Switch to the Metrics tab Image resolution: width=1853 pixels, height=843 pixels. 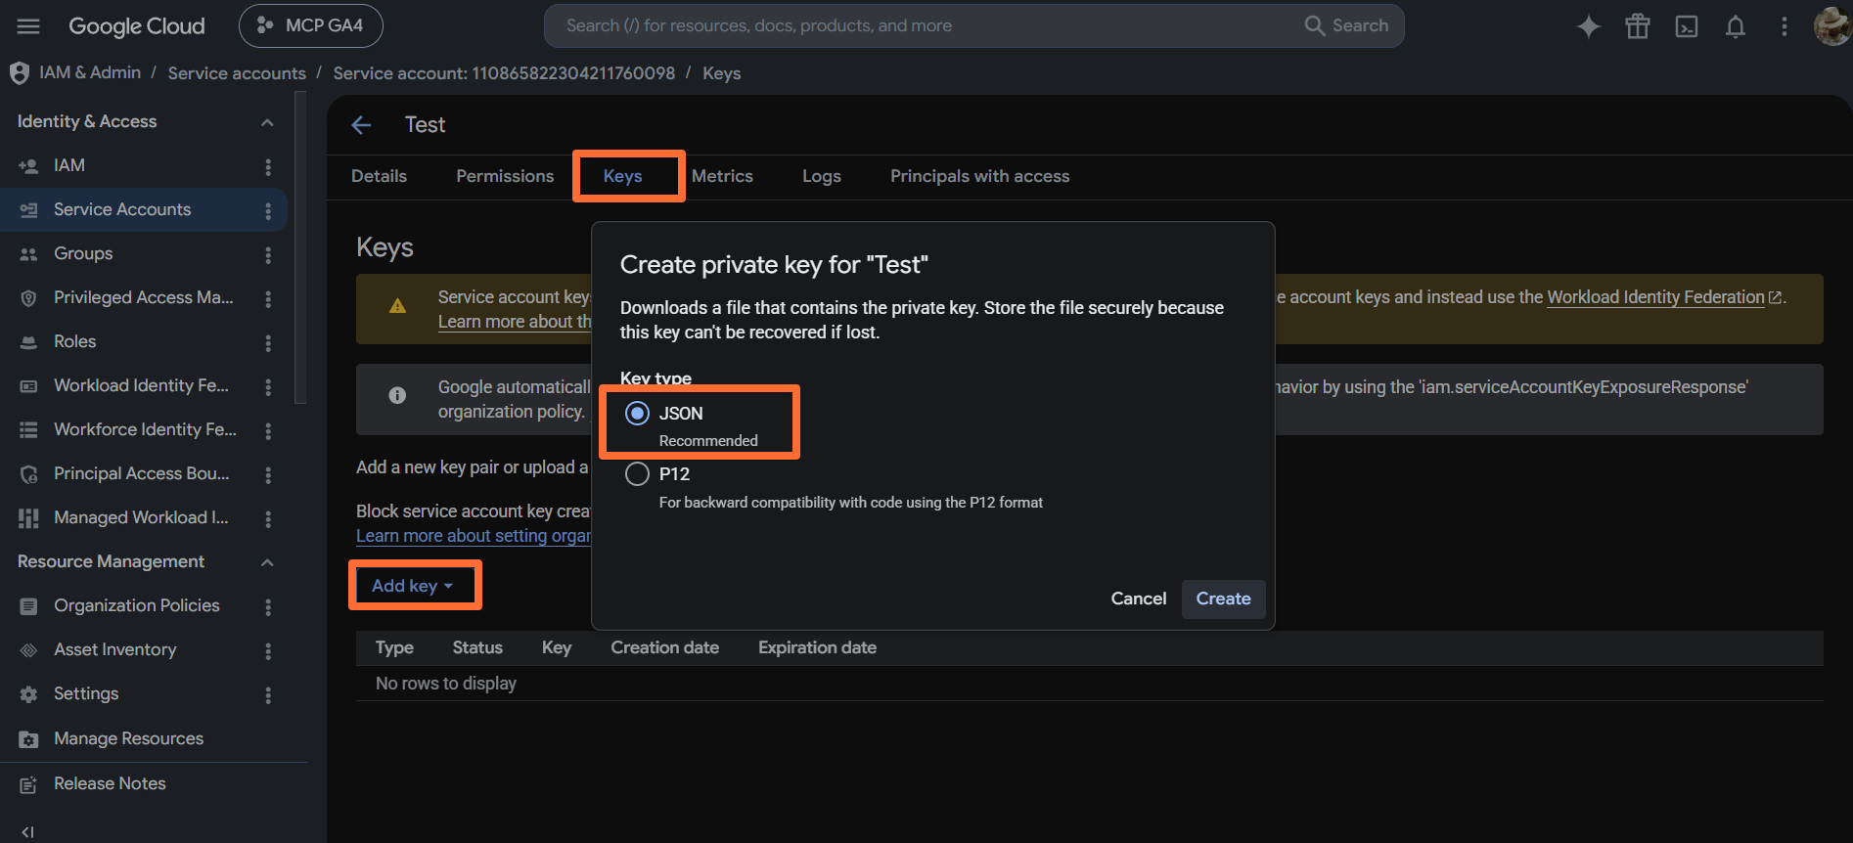click(722, 176)
